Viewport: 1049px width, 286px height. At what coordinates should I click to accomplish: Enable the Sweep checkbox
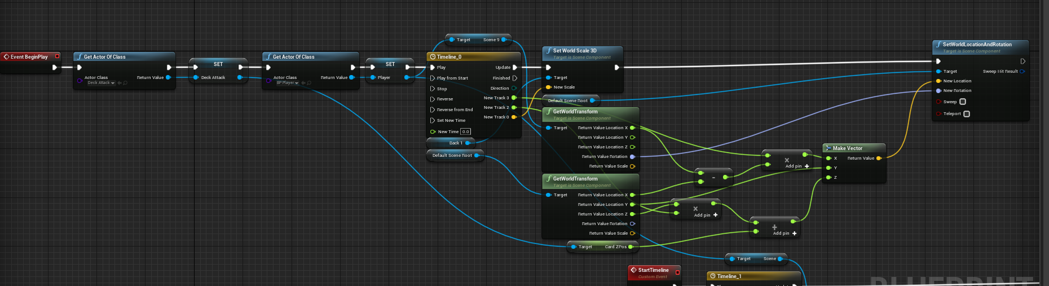click(x=963, y=102)
